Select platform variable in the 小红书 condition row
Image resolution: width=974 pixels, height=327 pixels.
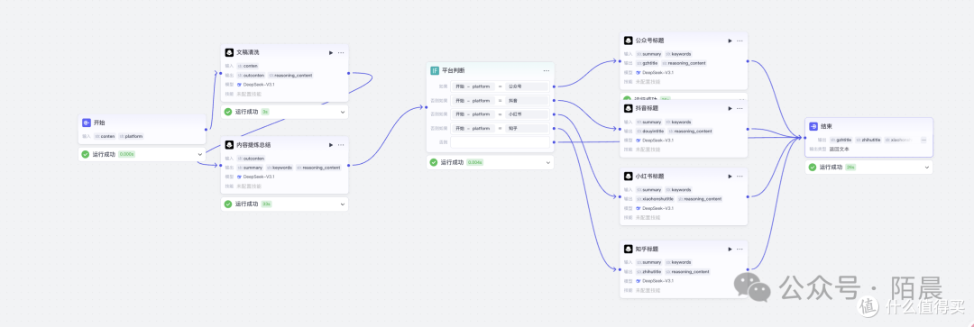pos(473,114)
